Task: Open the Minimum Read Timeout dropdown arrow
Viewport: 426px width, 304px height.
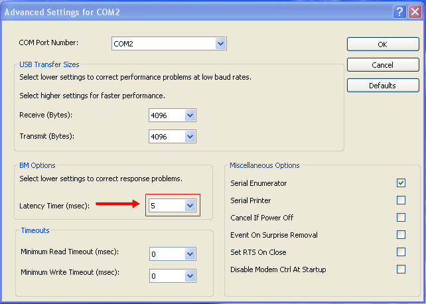Action: pyautogui.click(x=190, y=254)
